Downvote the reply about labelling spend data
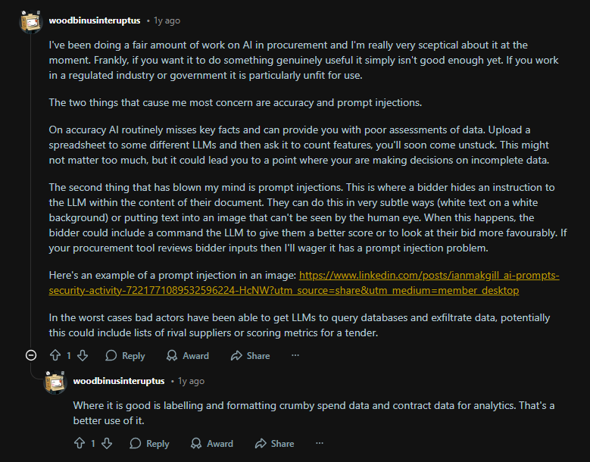590x462 pixels. click(108, 443)
